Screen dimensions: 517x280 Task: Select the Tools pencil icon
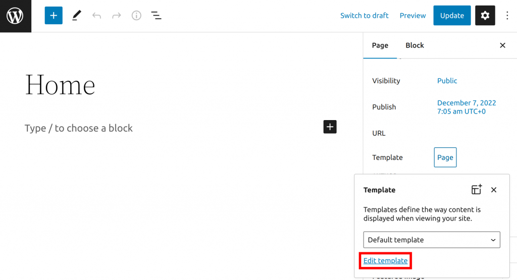76,16
